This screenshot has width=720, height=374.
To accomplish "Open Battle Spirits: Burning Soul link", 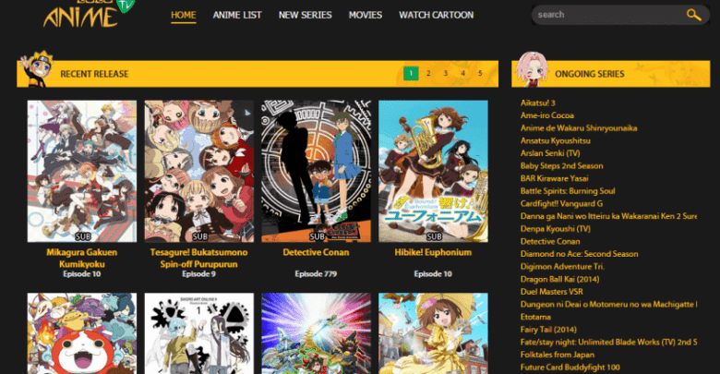I will coord(568,190).
